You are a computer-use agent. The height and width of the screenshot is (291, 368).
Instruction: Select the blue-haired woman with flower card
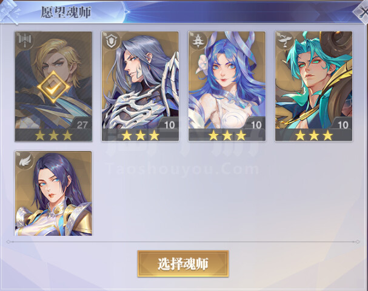point(227,86)
